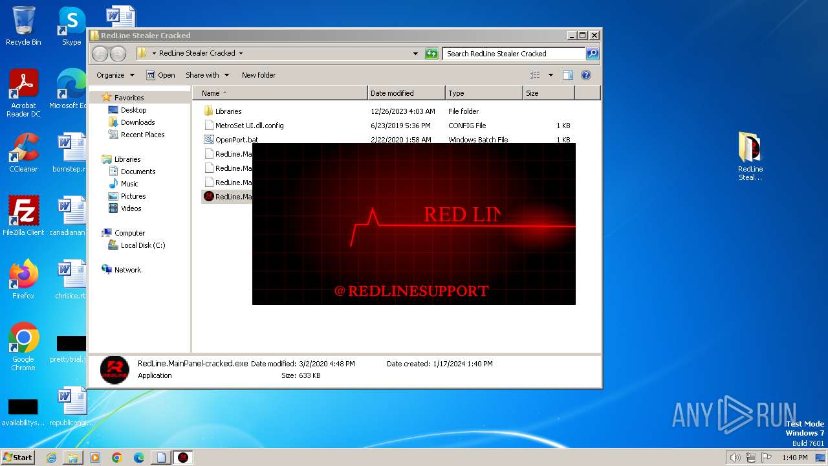Click the Windows Explorer taskbar icon
Image resolution: width=828 pixels, height=466 pixels.
pos(73,458)
